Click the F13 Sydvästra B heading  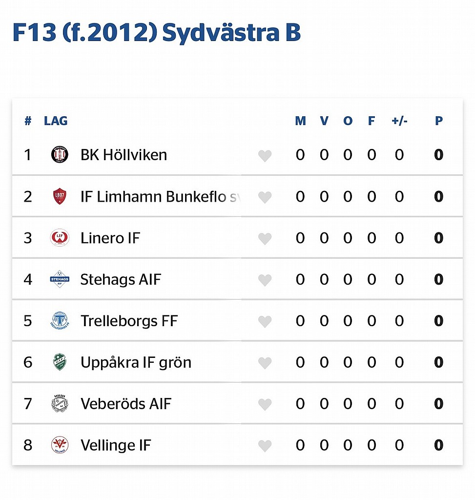click(x=157, y=33)
